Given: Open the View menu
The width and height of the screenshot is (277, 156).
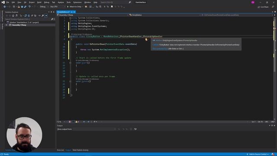Looking at the screenshot, I should click(19, 2).
